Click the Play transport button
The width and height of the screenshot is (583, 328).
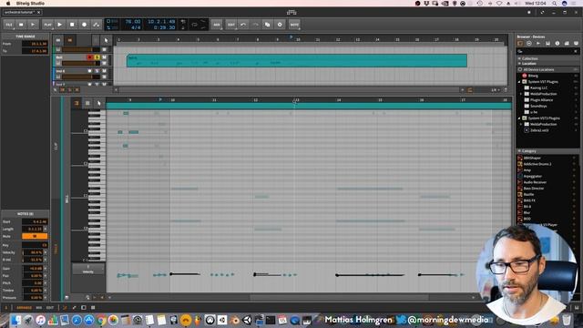[x=60, y=25]
